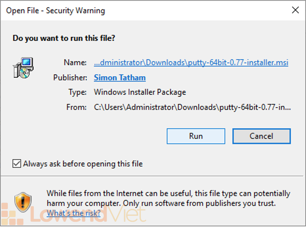The image size is (306, 227).
Task: Open the Simon Tatham publisher link
Action: coord(120,78)
